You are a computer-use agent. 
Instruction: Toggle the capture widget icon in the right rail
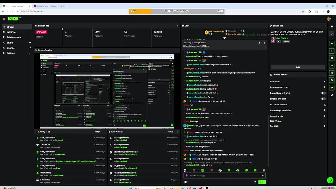[332, 43]
